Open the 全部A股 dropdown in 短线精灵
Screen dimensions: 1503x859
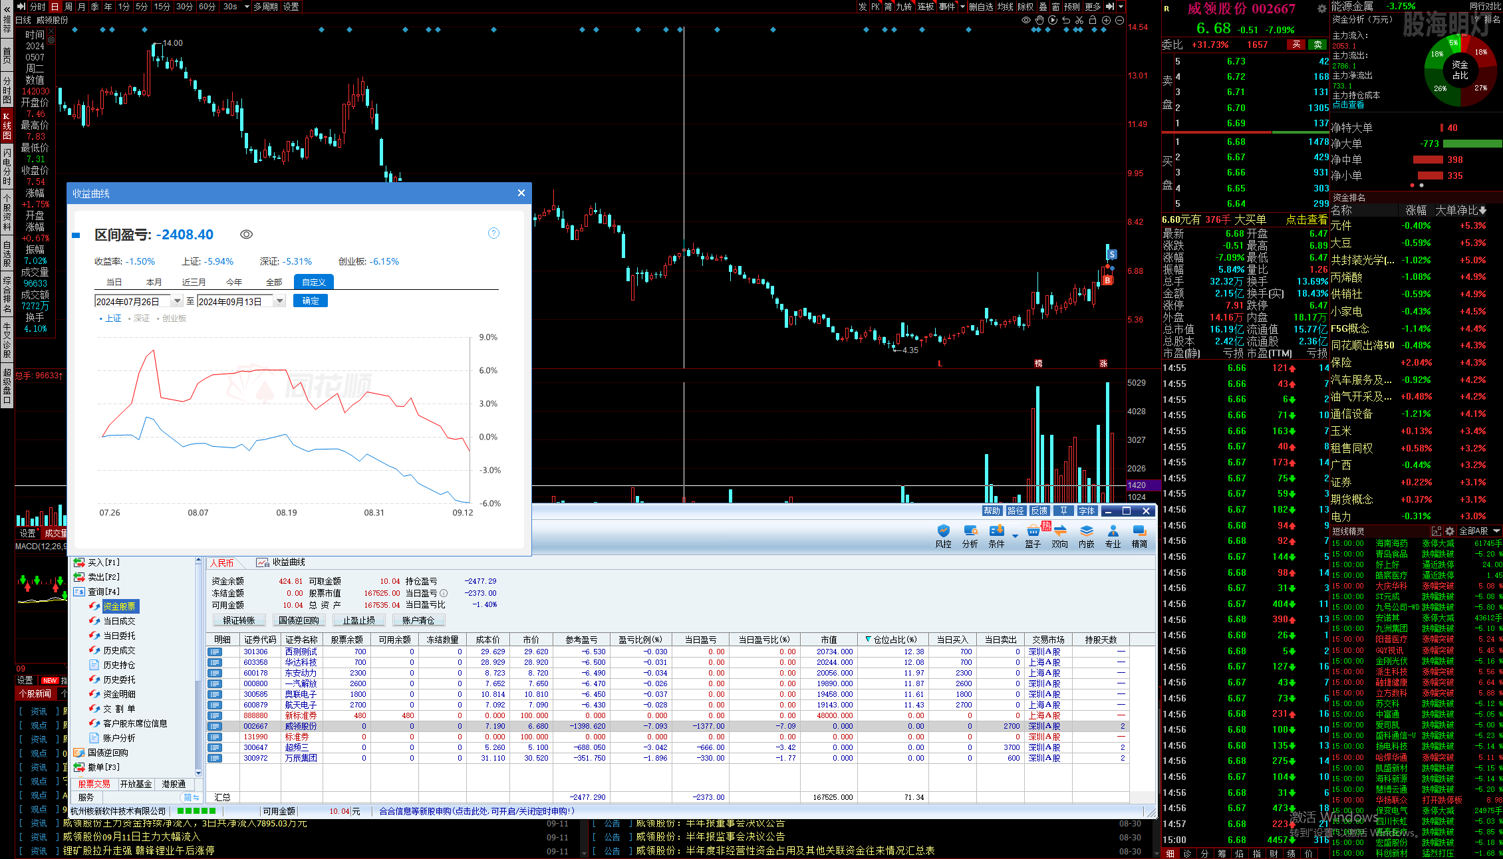[1480, 531]
